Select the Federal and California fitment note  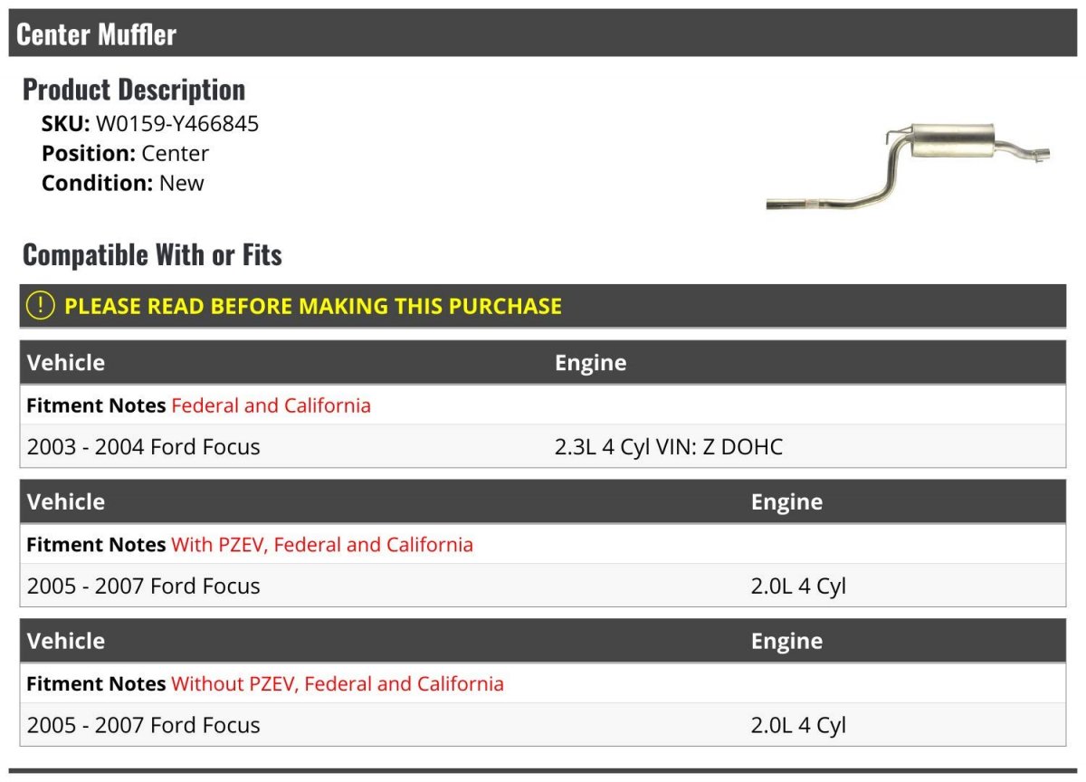271,405
